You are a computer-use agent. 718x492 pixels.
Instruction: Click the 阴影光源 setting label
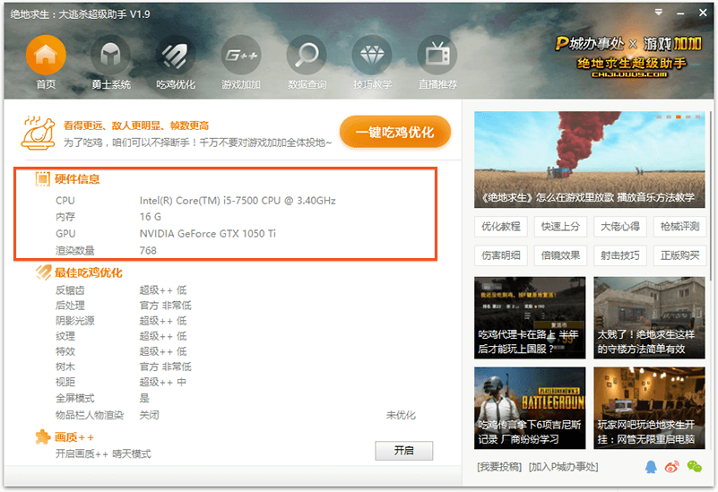coord(75,320)
